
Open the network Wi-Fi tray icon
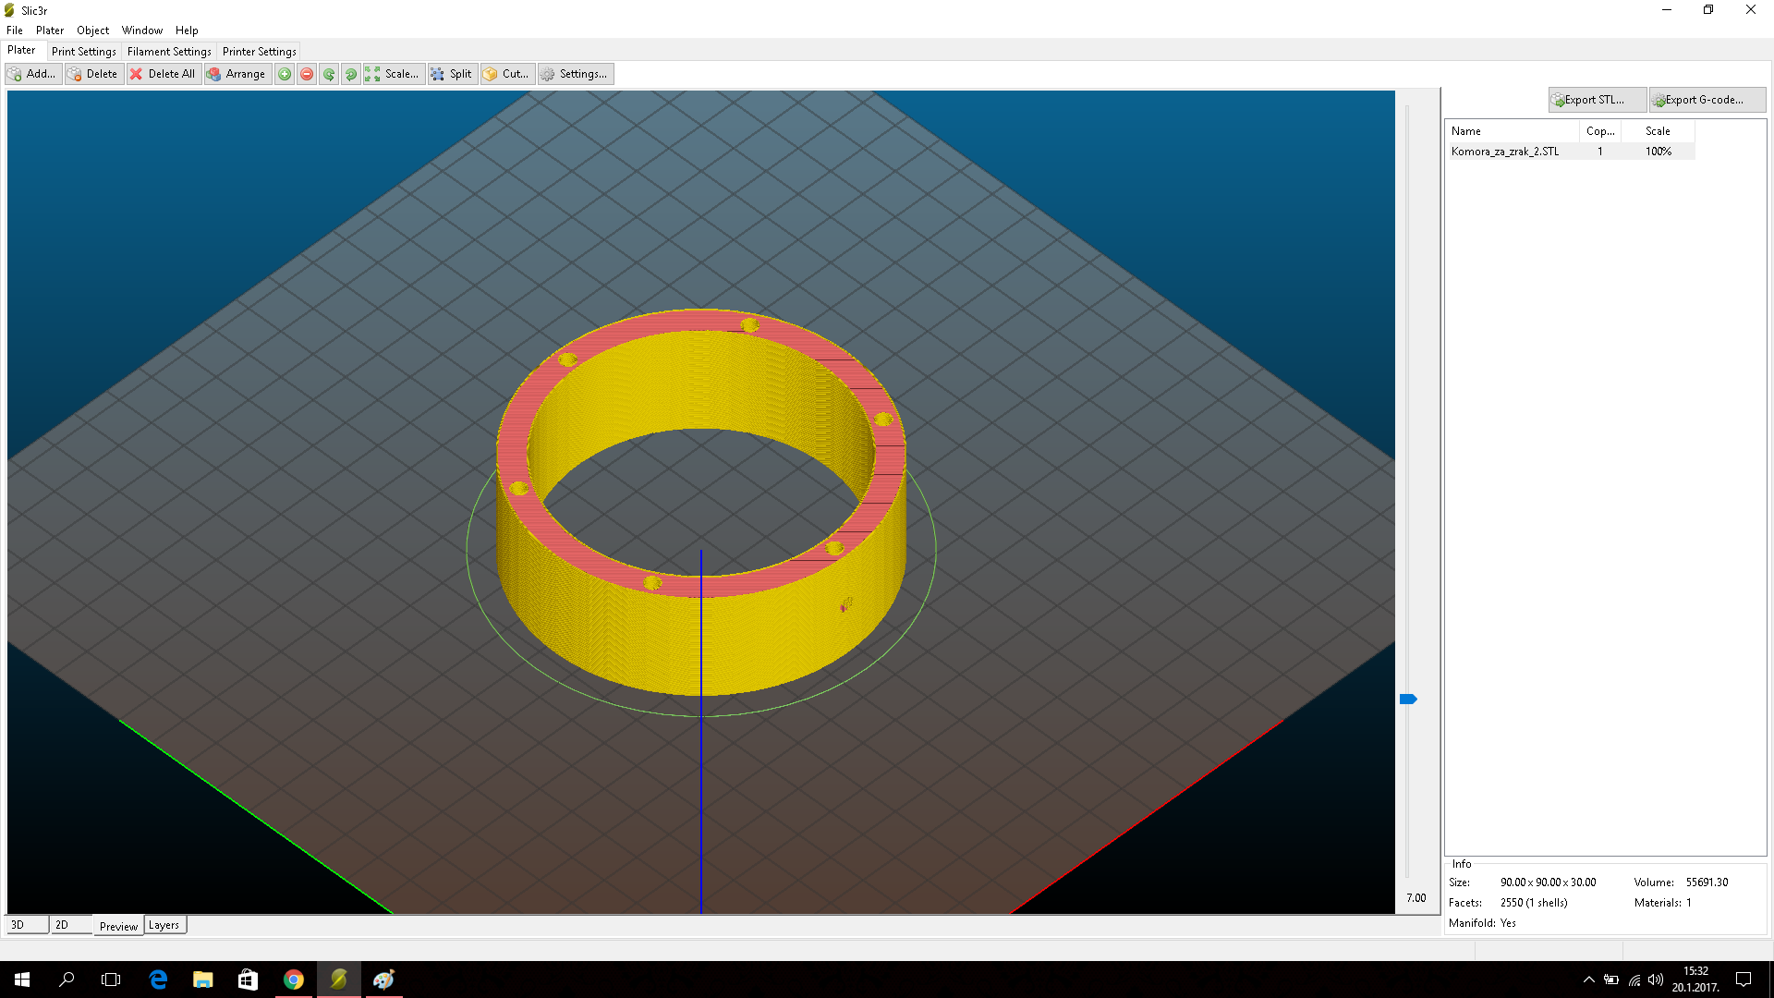pyautogui.click(x=1634, y=980)
